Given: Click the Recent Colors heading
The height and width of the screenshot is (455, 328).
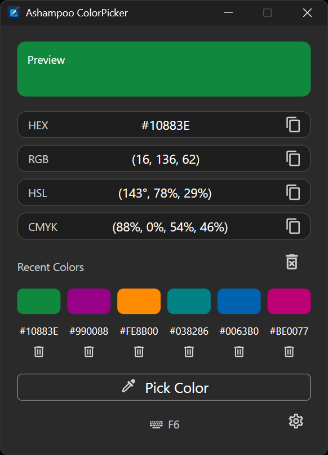Looking at the screenshot, I should pyautogui.click(x=51, y=267).
